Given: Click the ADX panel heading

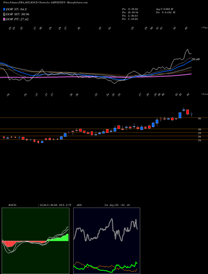Looking at the screenshot, I should pos(79,205).
